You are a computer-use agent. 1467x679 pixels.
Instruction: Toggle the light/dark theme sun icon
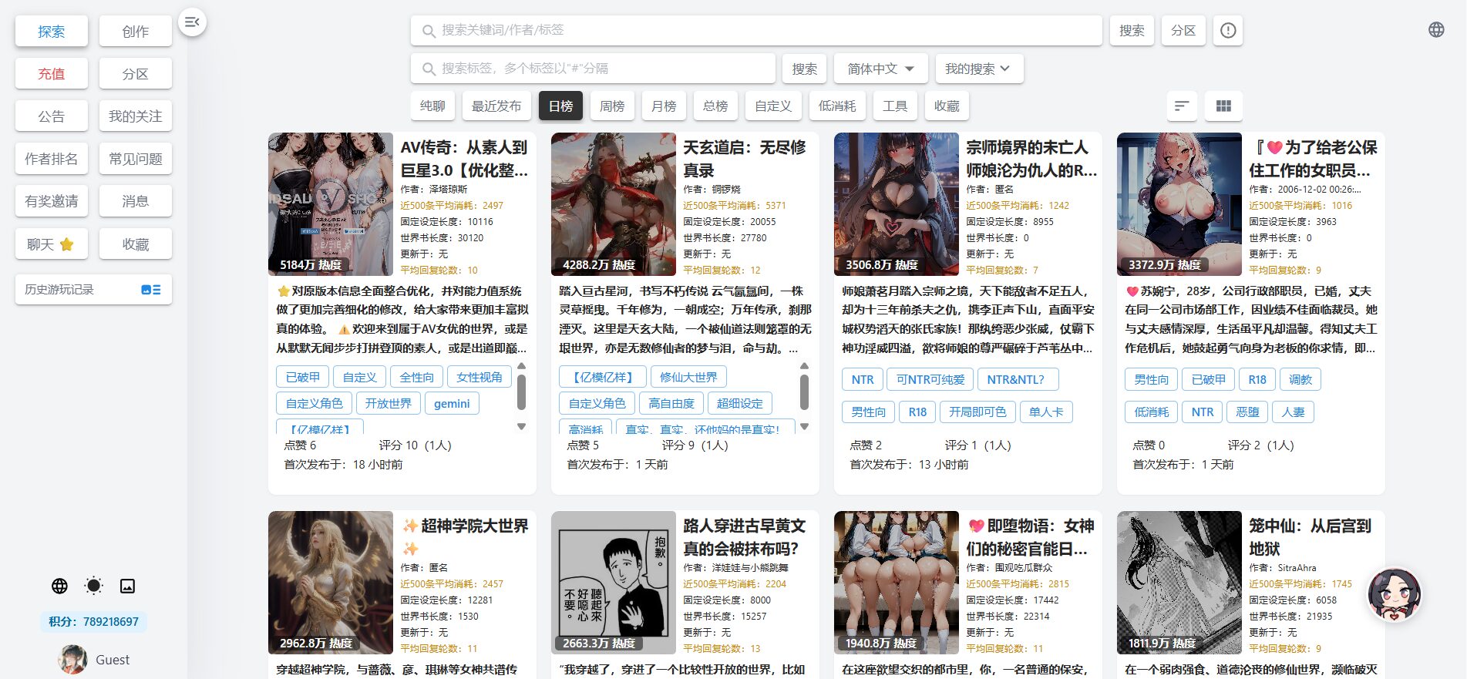(93, 586)
